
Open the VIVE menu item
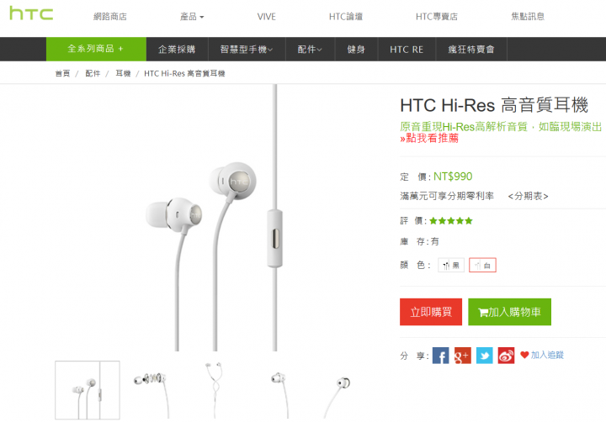tap(267, 17)
